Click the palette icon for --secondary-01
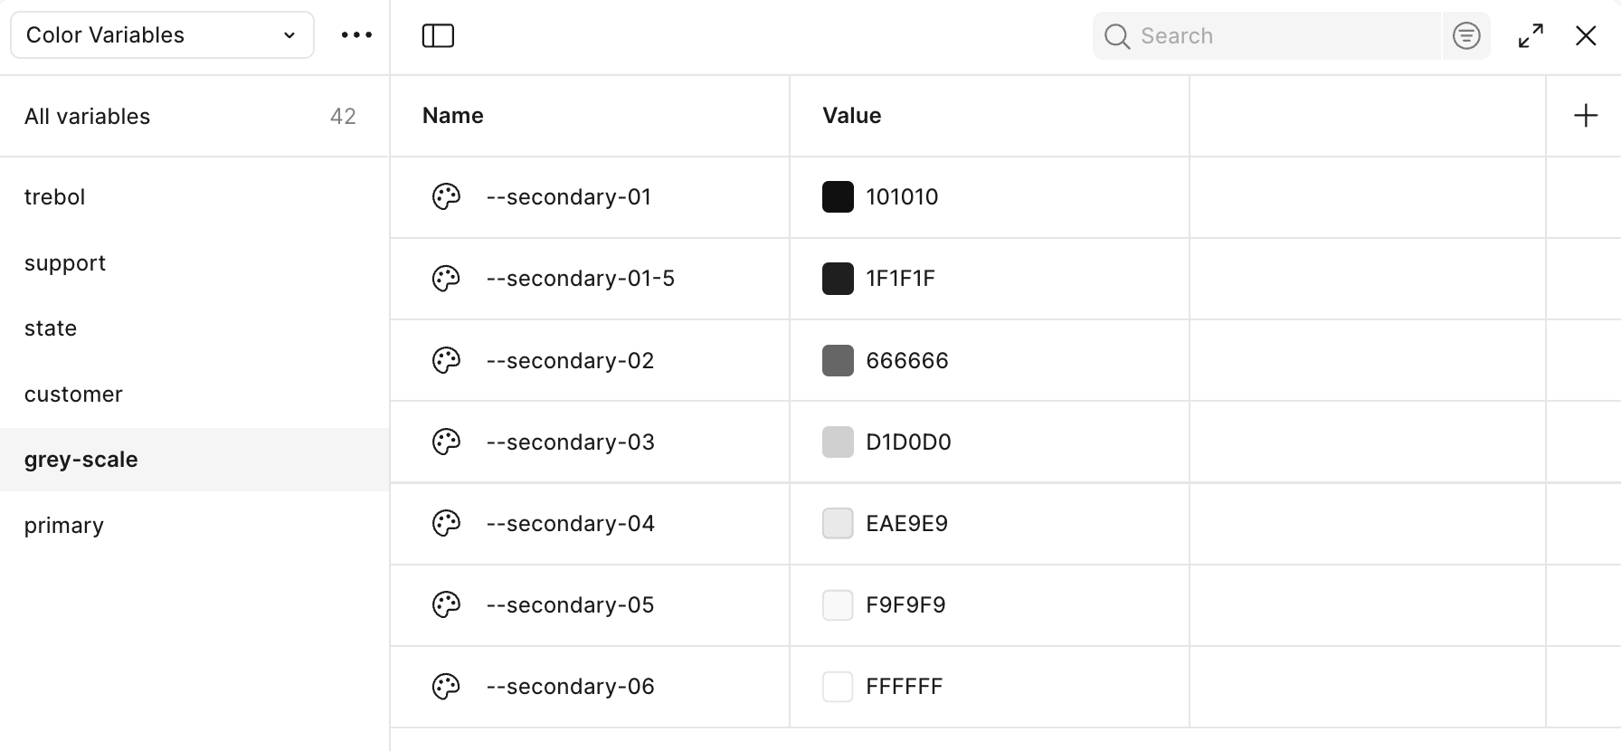 point(446,197)
